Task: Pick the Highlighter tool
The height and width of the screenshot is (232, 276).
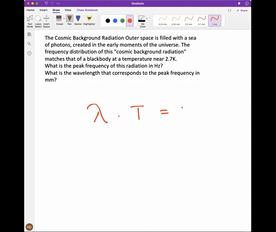Action: 89,20
